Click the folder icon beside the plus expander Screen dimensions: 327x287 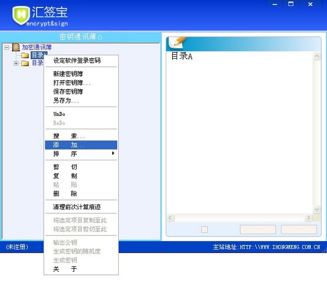click(x=25, y=63)
